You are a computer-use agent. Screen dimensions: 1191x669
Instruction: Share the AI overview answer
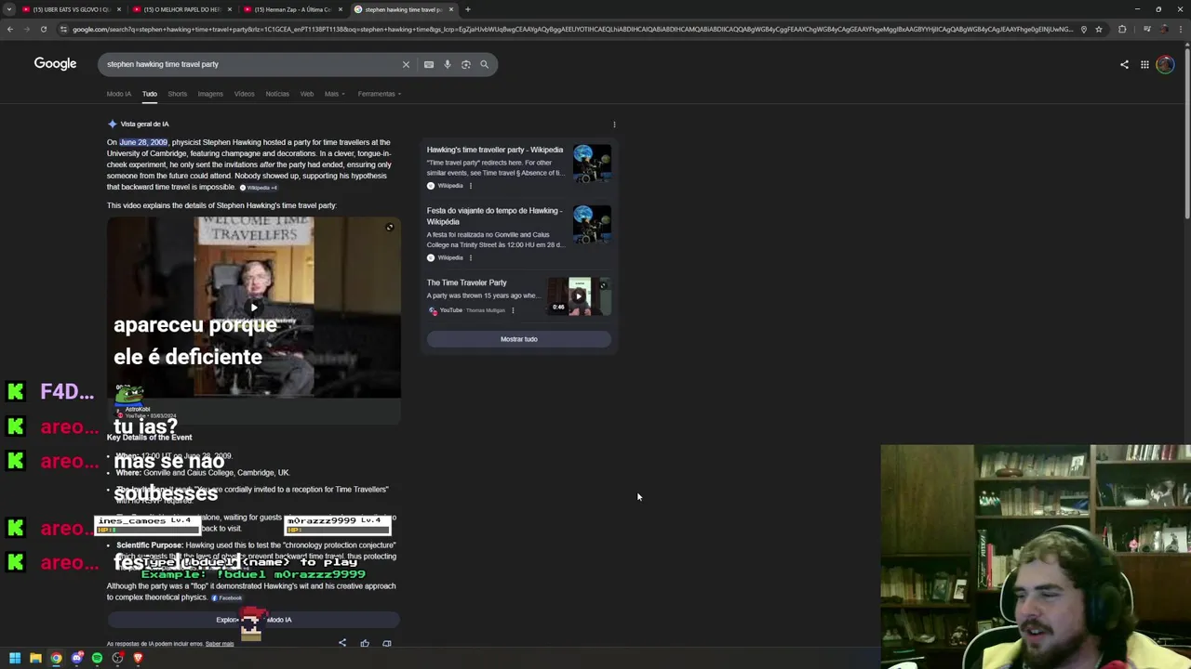click(342, 643)
